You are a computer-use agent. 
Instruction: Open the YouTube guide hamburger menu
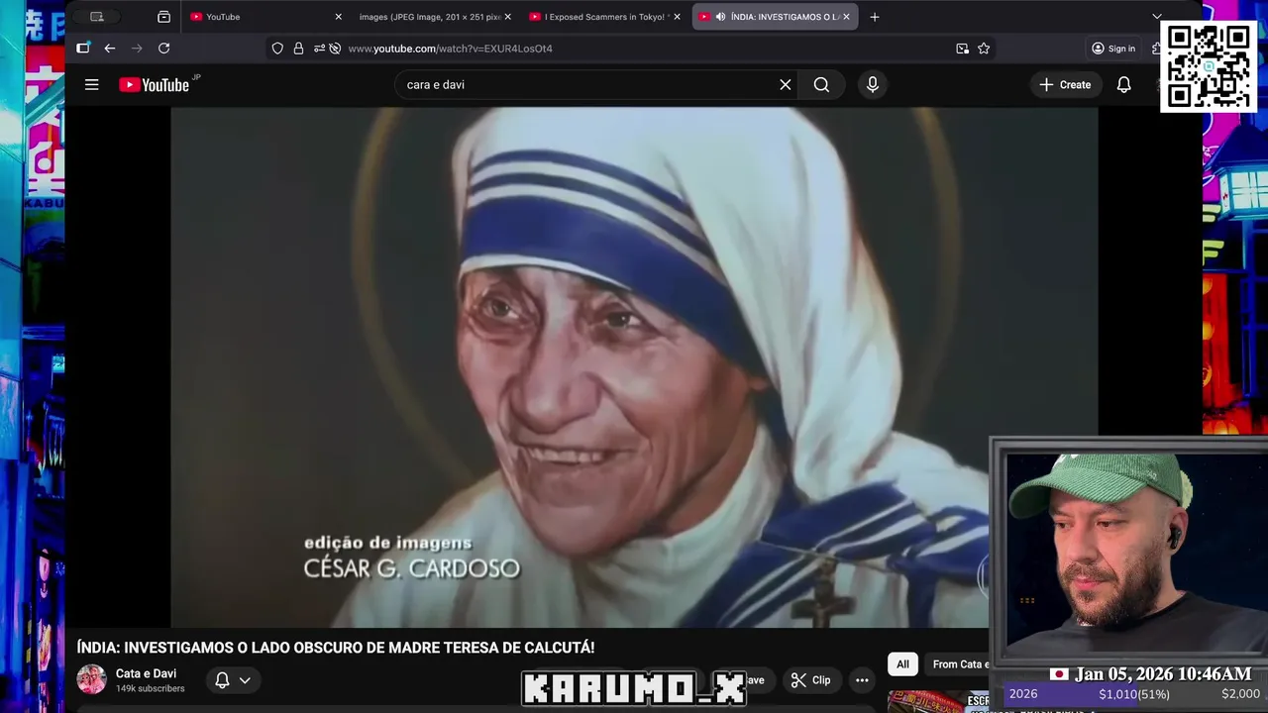point(91,85)
